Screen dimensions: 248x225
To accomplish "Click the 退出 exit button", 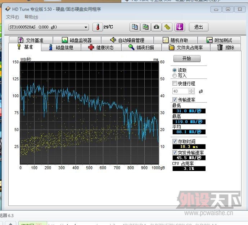I will [x=198, y=27].
